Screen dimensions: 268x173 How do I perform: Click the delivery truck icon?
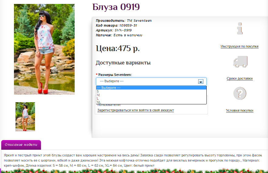click(240, 62)
